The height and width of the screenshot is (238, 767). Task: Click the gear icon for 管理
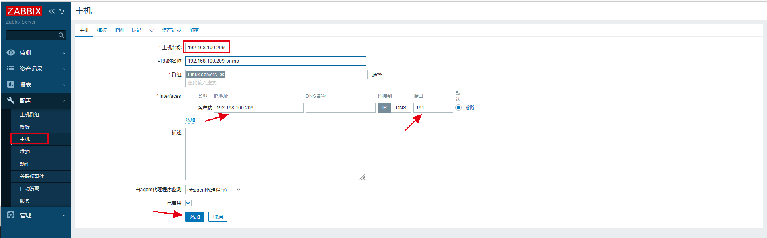(11, 215)
